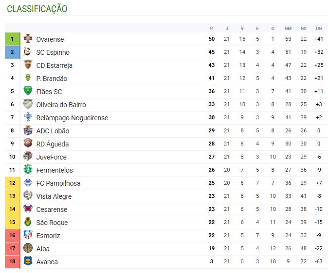328x273 pixels.
Task: Open the JuveForce team link
Action: pos(51,157)
